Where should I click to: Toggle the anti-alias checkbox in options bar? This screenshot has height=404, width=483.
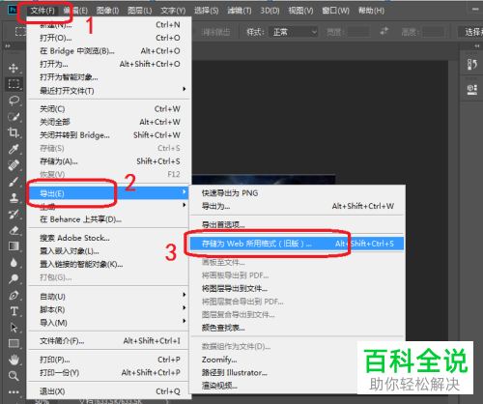(x=194, y=32)
